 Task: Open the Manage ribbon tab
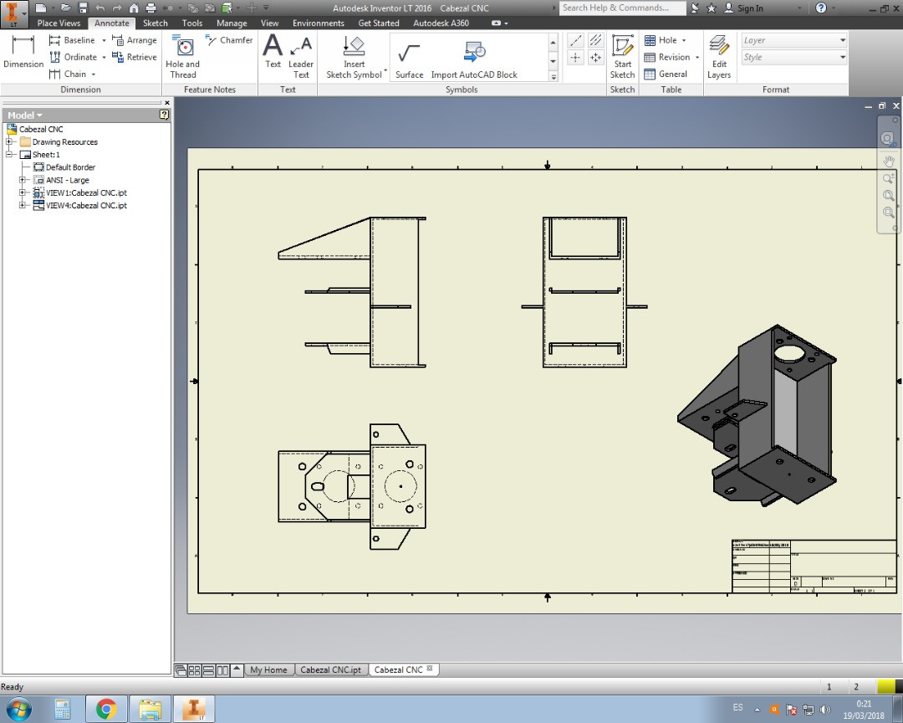pyautogui.click(x=232, y=23)
